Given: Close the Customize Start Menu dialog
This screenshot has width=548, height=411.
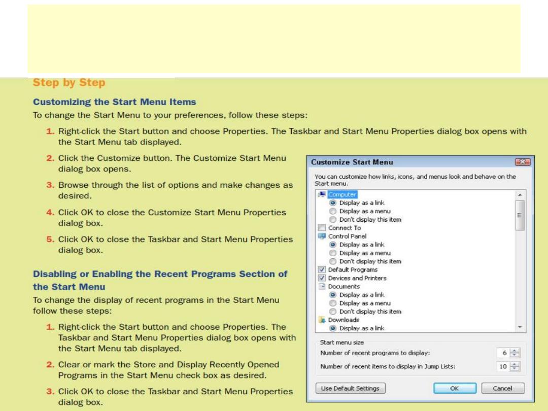Looking at the screenshot, I should (x=523, y=162).
